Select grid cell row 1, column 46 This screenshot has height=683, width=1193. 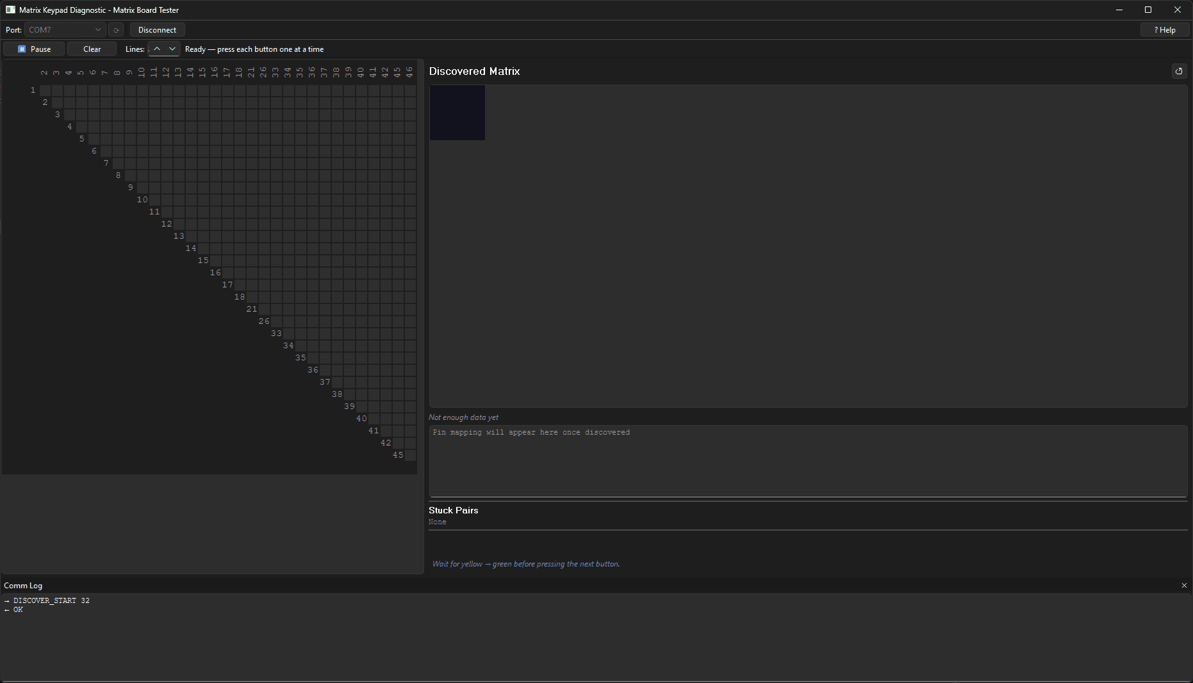411,90
